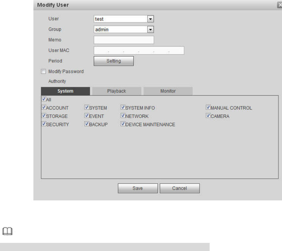
Task: Click the Memo input field
Action: [124, 40]
